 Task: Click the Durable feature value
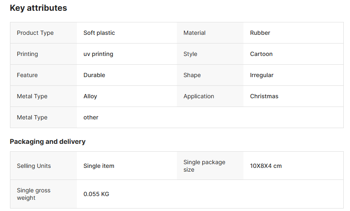point(94,75)
